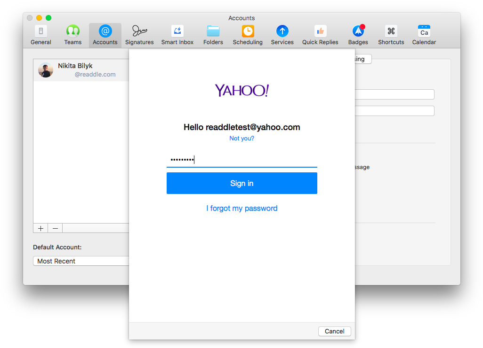
Task: Open the General preferences pane
Action: pos(40,35)
